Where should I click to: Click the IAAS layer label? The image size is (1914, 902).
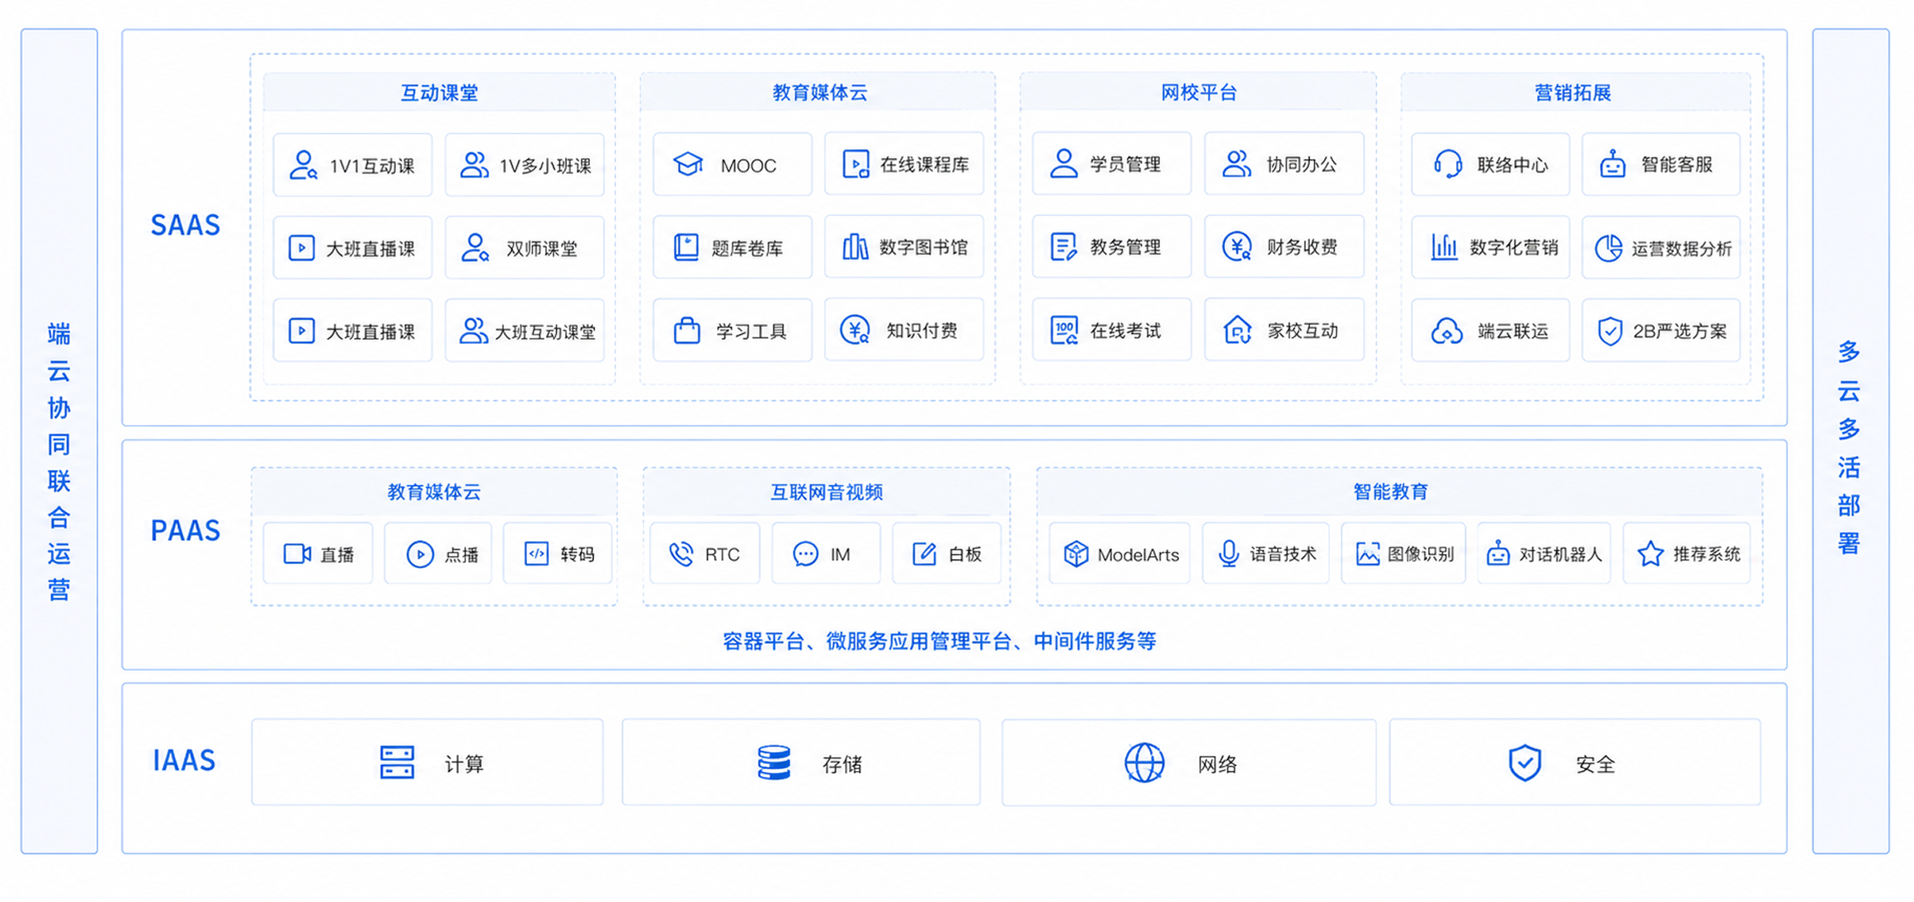coord(184,760)
